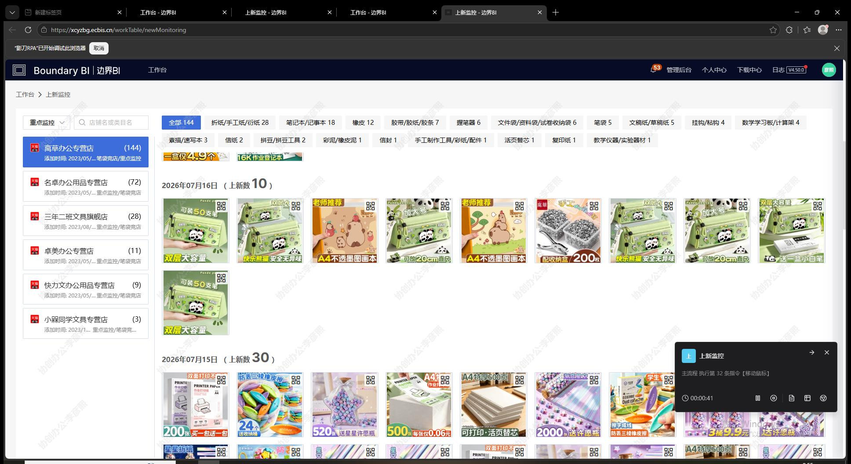The height and width of the screenshot is (464, 851).
Task: Collapse the RPA panel with the arrow icon
Action: pos(812,352)
